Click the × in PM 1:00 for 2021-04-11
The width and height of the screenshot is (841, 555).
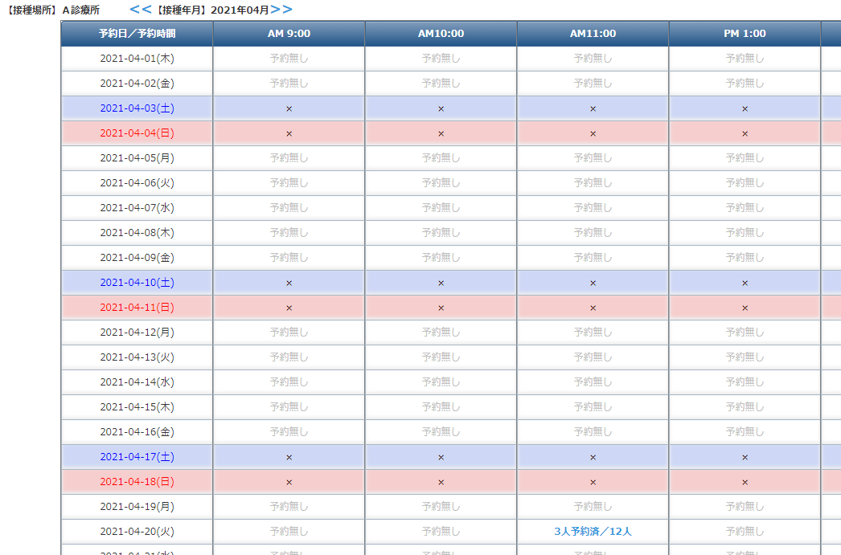pos(745,308)
